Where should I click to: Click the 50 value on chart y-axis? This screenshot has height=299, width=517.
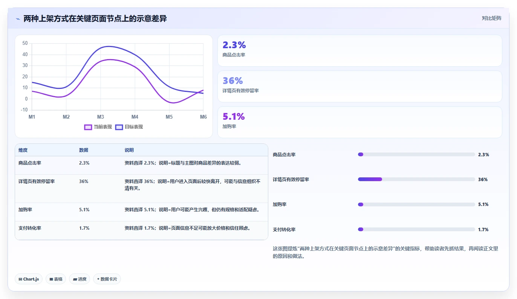click(x=25, y=43)
